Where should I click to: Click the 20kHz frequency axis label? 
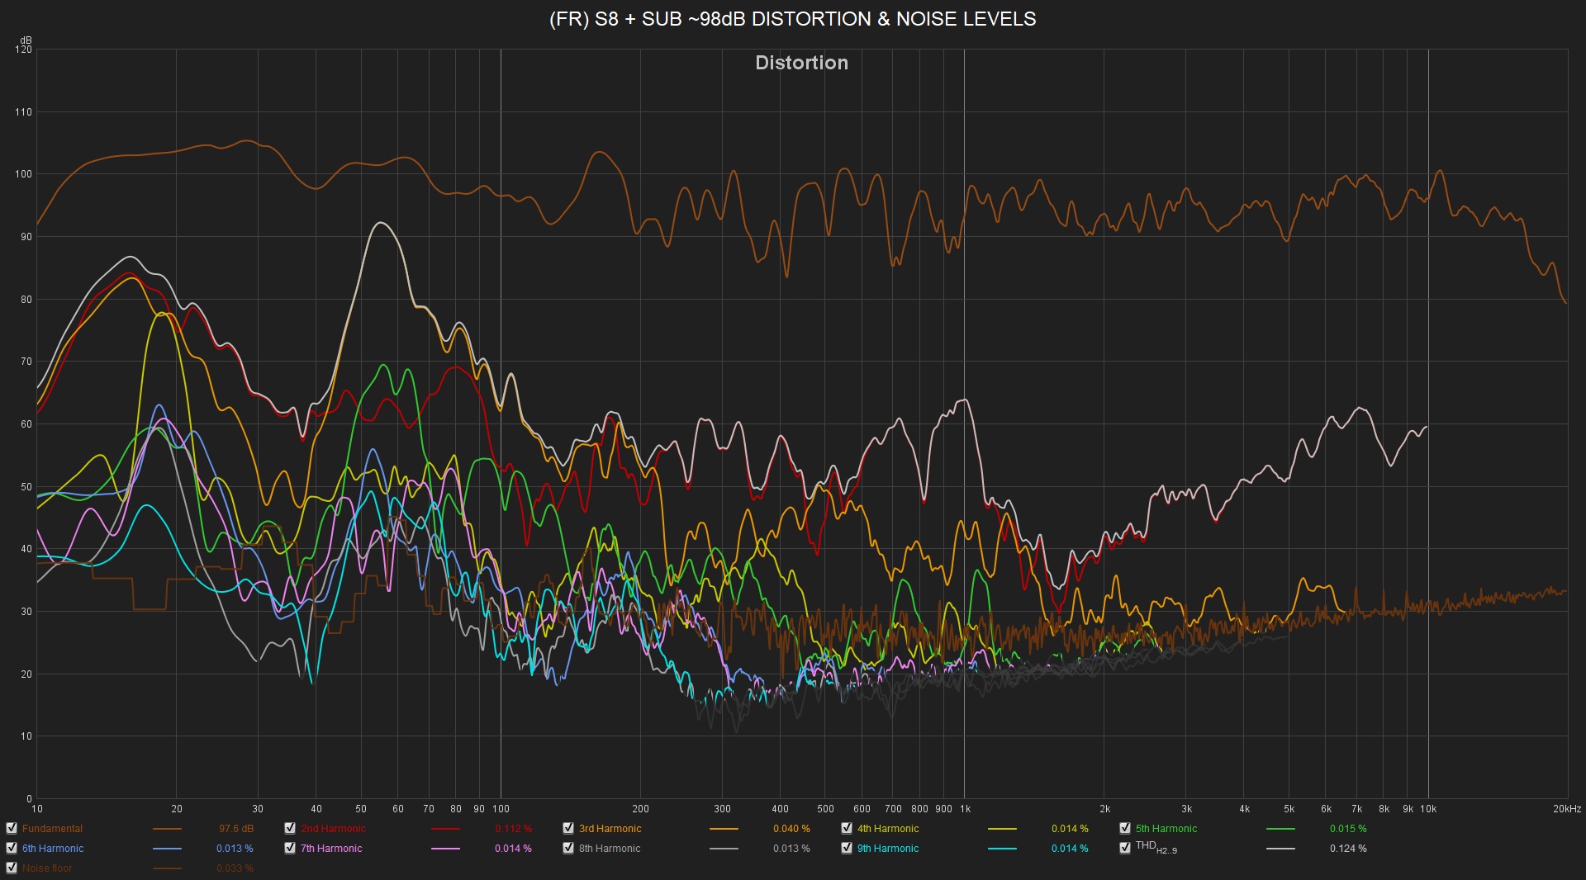coord(1567,809)
